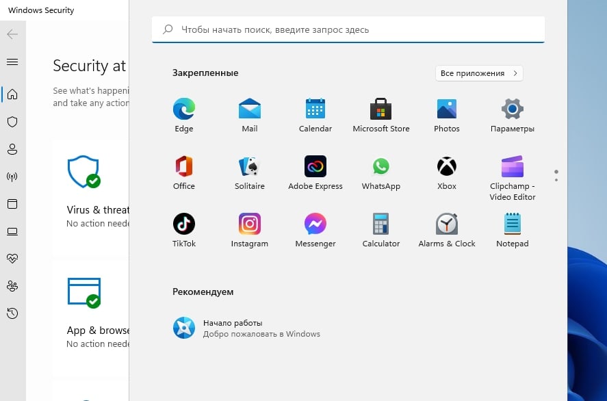The width and height of the screenshot is (607, 401).
Task: Open Alarms & Clock
Action: tap(447, 230)
